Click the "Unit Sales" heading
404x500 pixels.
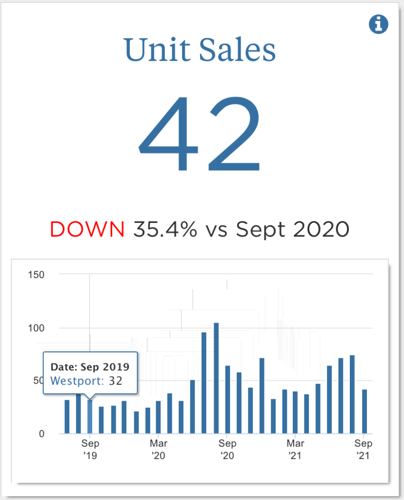[200, 50]
